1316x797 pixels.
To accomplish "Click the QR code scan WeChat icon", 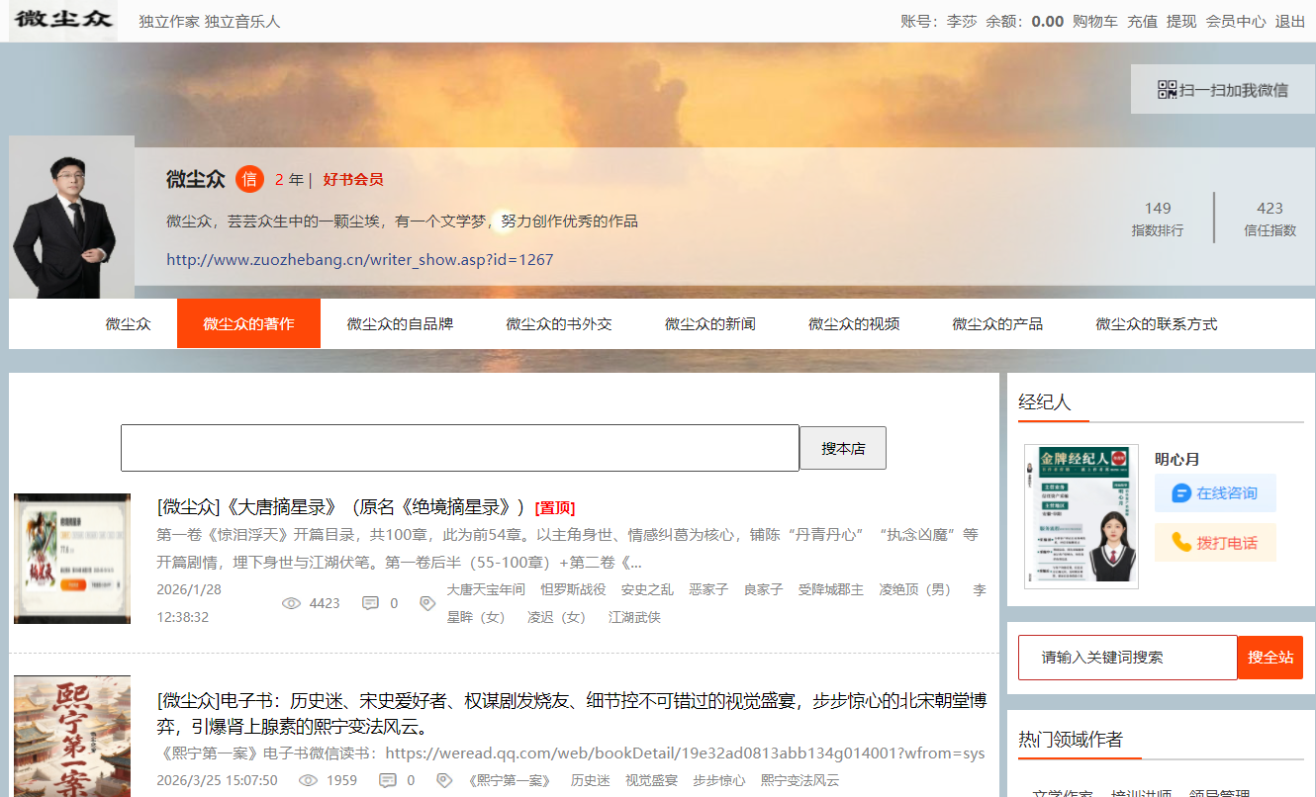I will (1167, 90).
